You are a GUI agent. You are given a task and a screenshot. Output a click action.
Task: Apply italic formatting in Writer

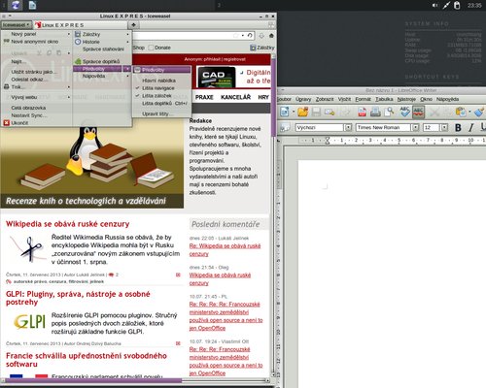[x=471, y=128]
